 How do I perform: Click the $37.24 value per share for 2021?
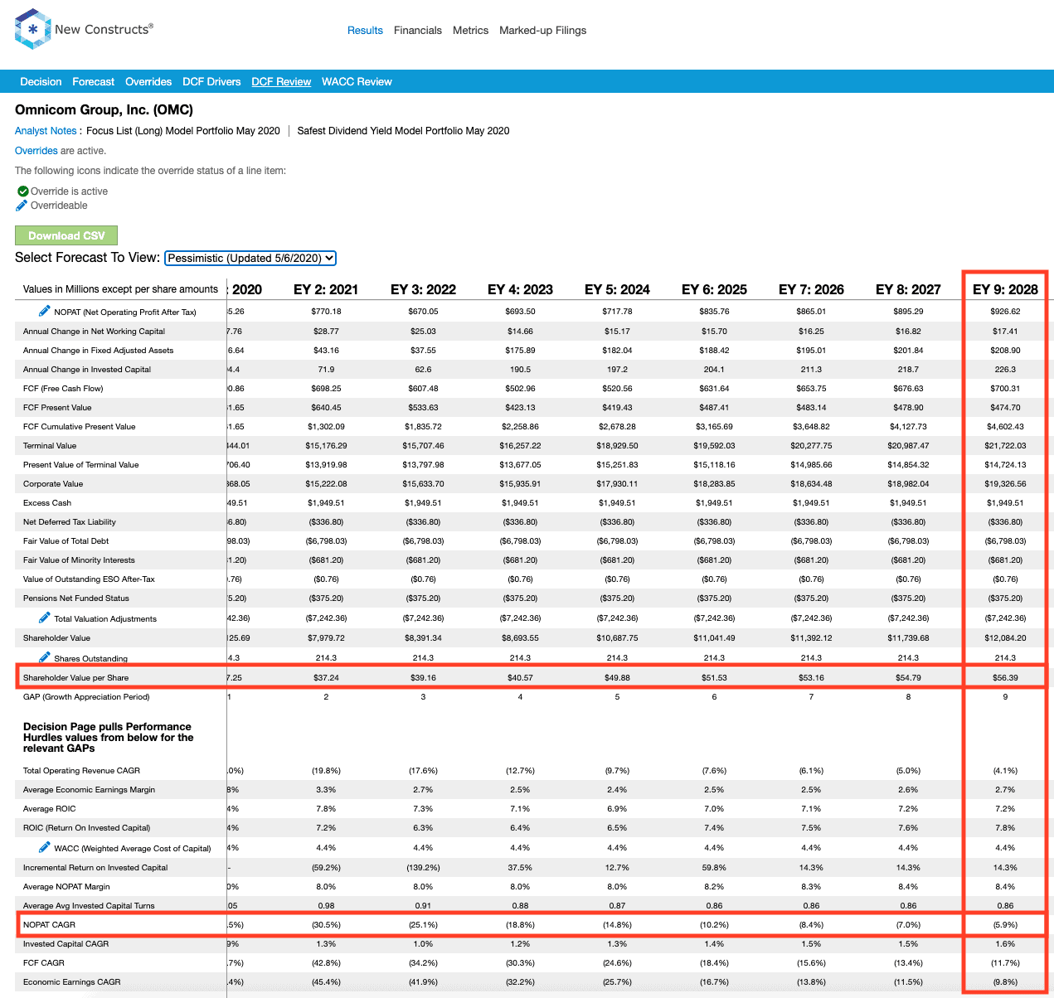tap(326, 678)
